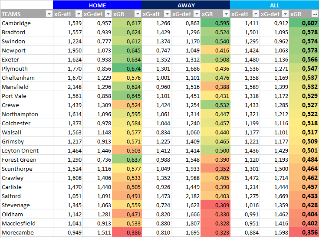Select the AWAY group header cell
Screen dimensions: 319x238
(x=186, y=5)
